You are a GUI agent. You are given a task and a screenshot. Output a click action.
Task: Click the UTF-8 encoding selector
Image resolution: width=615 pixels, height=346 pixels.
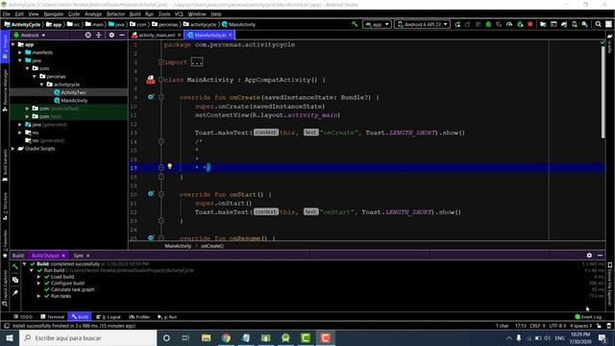click(x=557, y=326)
